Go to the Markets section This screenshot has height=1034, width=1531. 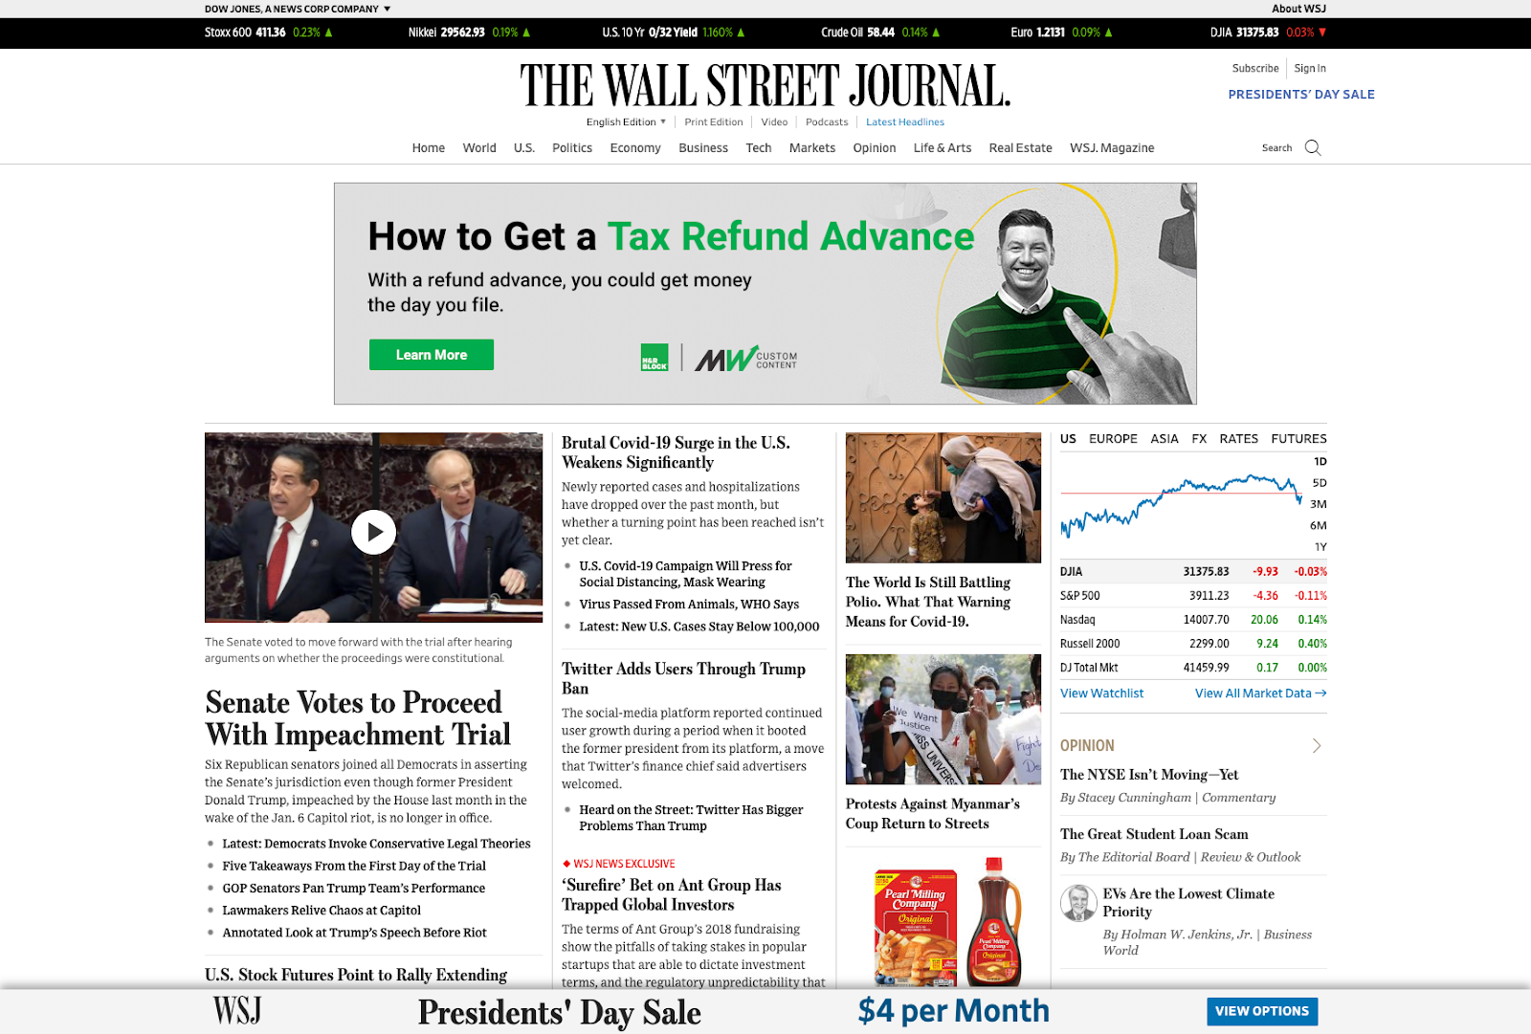point(812,148)
